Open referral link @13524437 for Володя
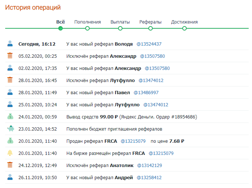The height and width of the screenshot is (188, 252). (x=149, y=44)
